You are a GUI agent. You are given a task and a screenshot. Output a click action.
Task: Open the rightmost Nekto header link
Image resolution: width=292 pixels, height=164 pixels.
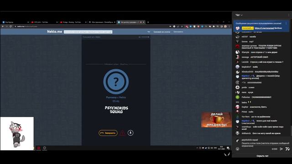(x=178, y=32)
